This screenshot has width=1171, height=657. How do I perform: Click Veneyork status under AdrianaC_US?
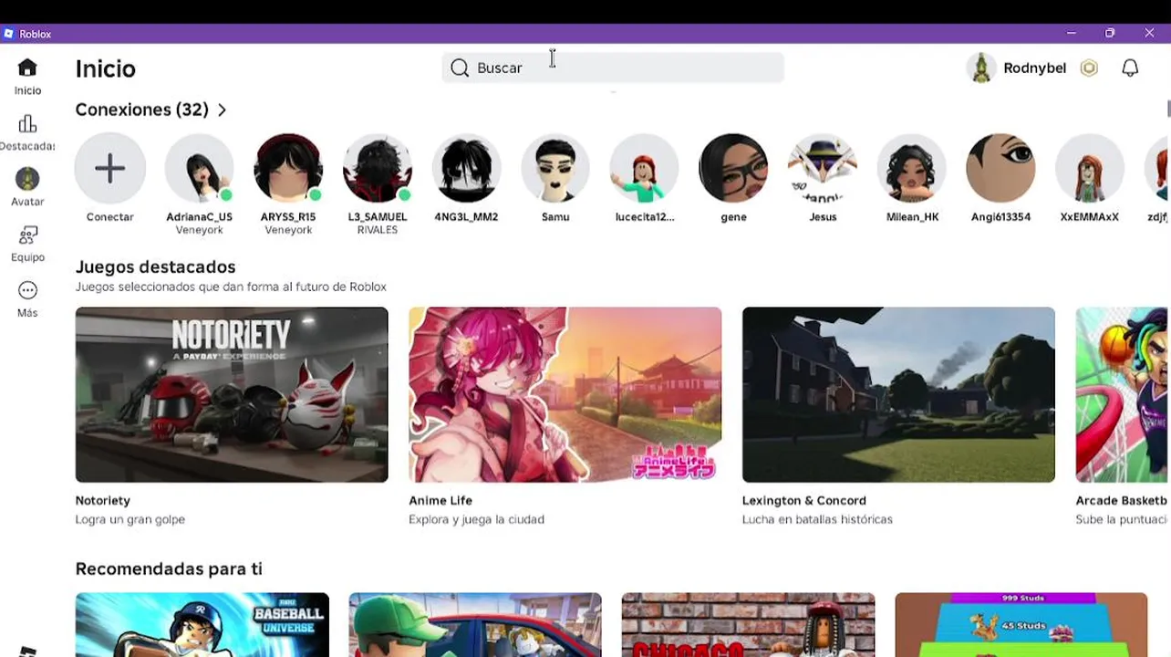199,230
